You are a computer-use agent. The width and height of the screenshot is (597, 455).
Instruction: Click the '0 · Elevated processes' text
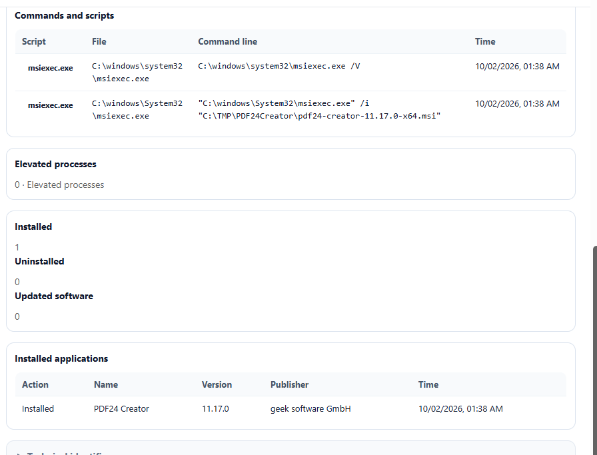(x=59, y=185)
